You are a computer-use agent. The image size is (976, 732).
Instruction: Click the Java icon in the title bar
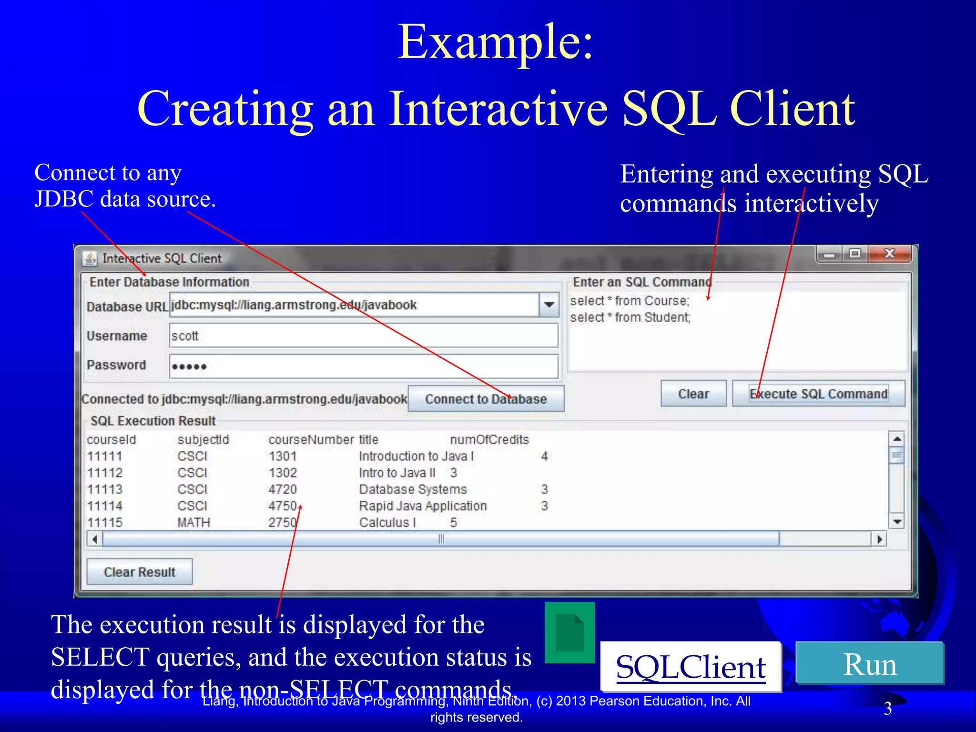click(x=90, y=258)
